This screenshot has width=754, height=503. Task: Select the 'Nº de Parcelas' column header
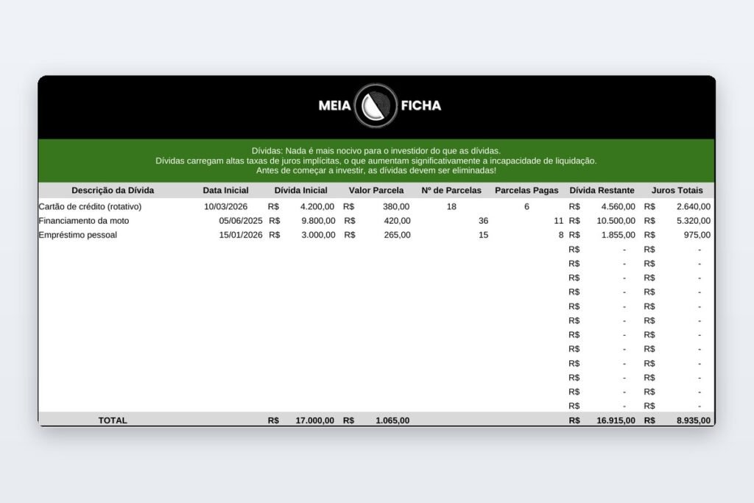coord(451,191)
